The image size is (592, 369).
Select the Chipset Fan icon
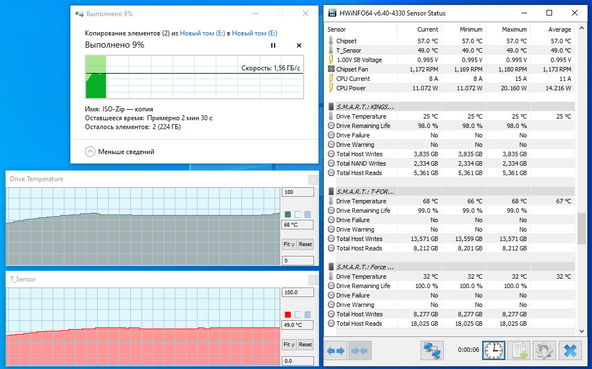(x=331, y=69)
